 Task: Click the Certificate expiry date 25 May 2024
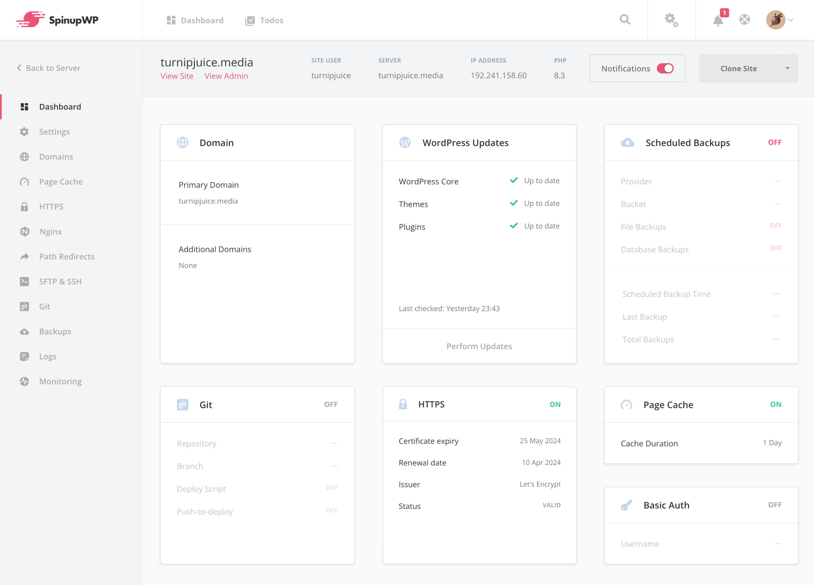540,441
